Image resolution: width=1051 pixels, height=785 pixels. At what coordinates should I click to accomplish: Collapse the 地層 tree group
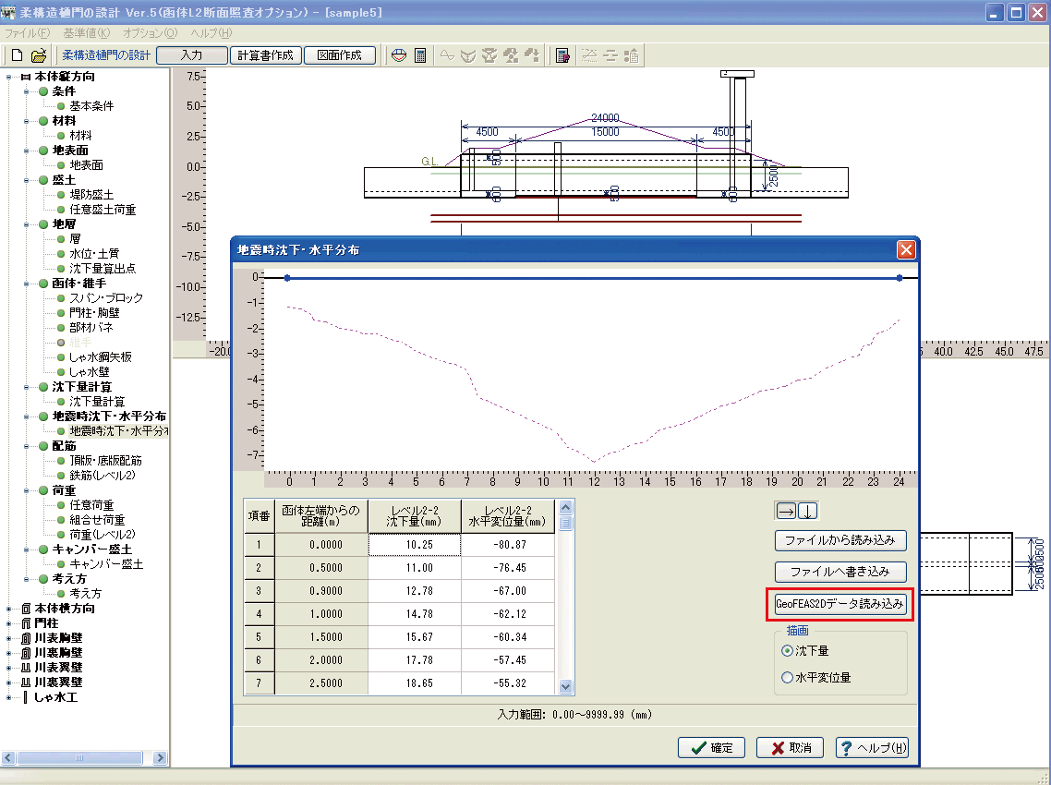coord(26,224)
